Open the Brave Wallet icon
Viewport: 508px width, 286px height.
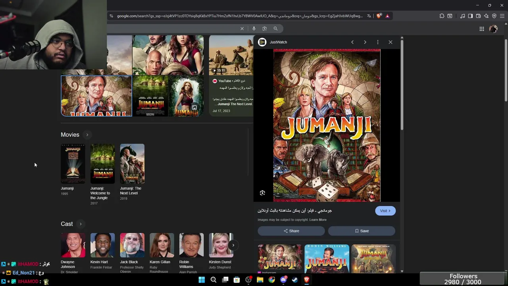point(478,16)
